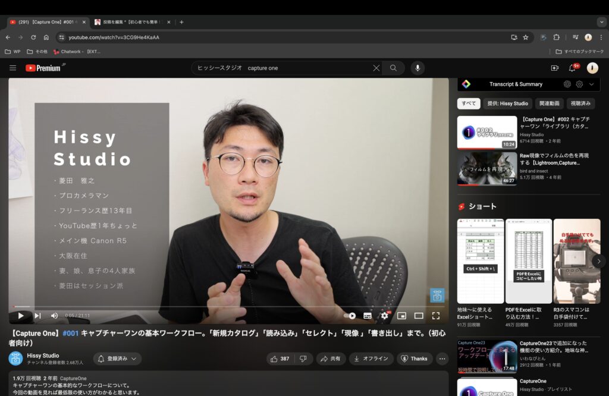Open Raw現像でフィルムの色を再現 video title
Image resolution: width=609 pixels, height=396 pixels.
(x=554, y=159)
